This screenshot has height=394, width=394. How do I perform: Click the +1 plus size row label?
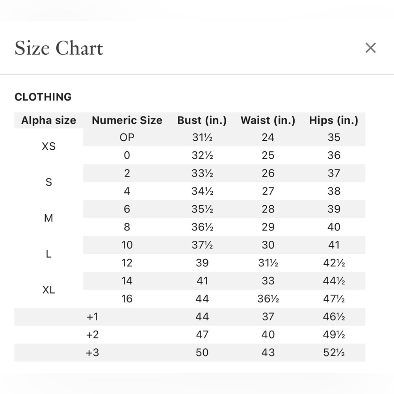tap(92, 317)
